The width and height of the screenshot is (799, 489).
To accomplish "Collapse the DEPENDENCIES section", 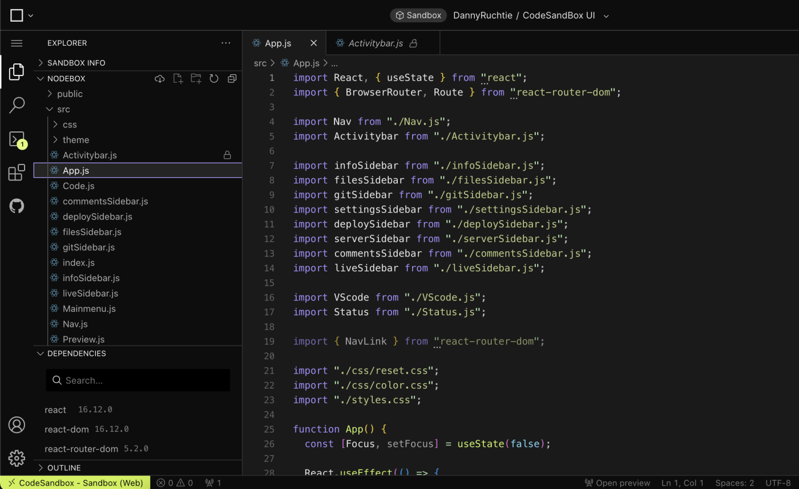I will coord(76,354).
